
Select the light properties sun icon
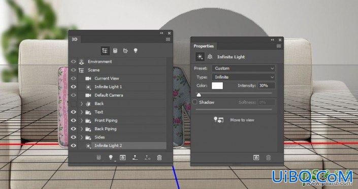click(x=200, y=57)
